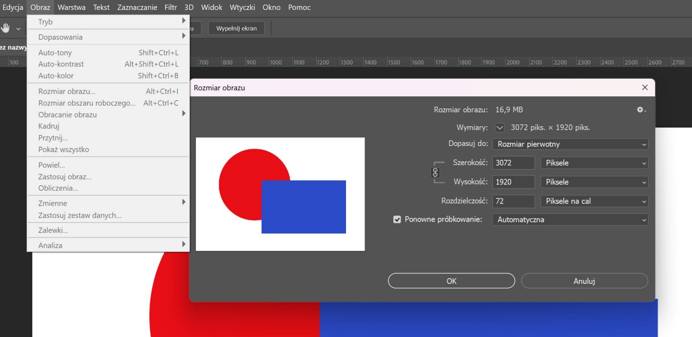Choose Zastosuj zestaw danych menu entry
Viewport: 692px width, 337px height.
[108, 215]
